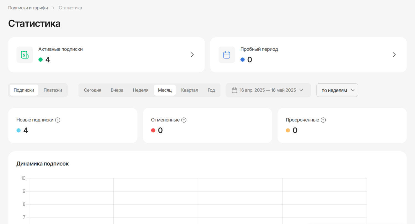This screenshot has height=224, width=415.
Task: Click the Активные подписки label
Action: 61,49
